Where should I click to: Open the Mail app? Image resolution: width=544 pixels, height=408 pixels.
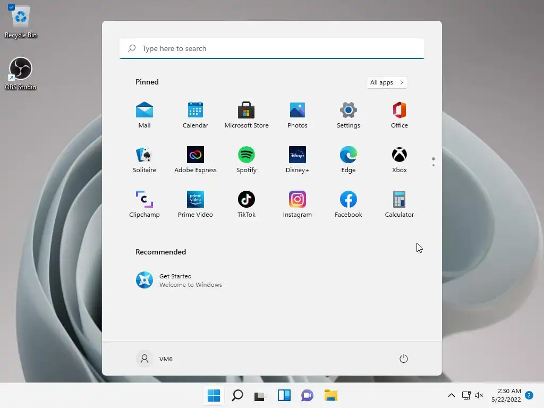(144, 115)
